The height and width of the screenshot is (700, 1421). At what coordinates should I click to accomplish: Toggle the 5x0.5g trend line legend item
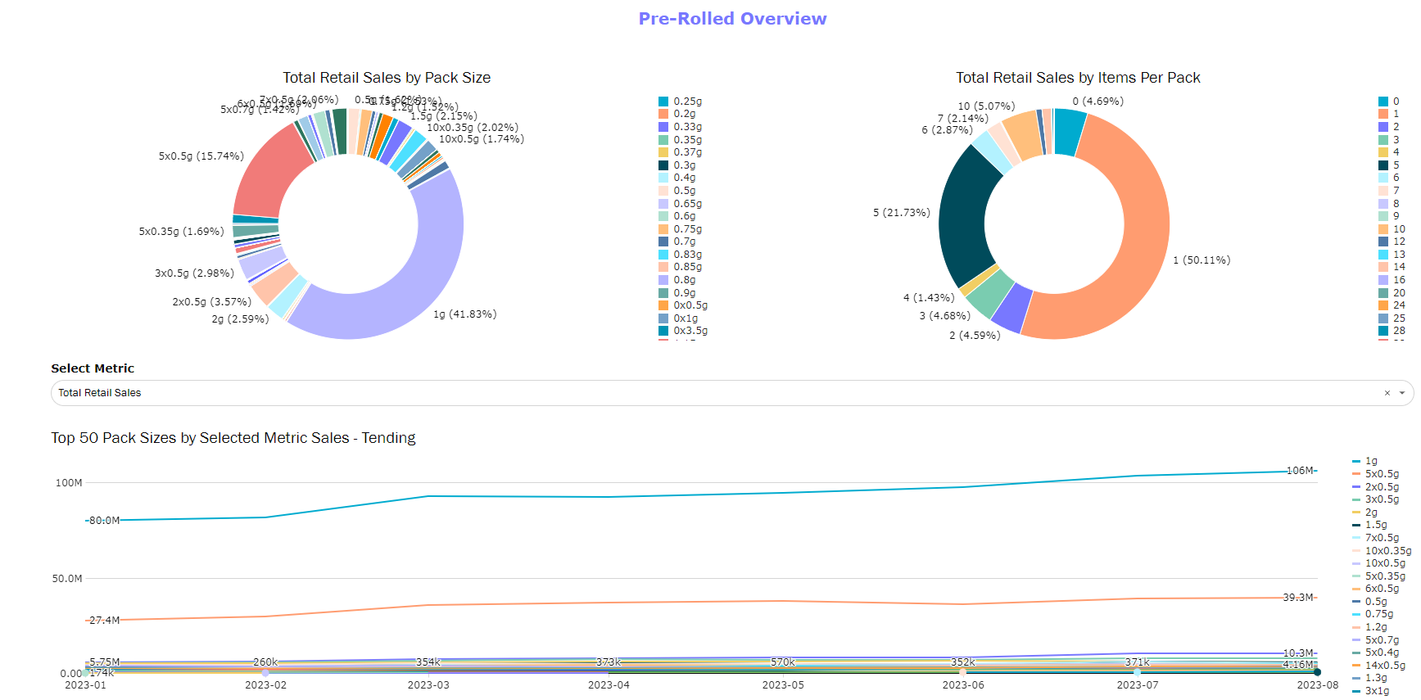point(1381,474)
